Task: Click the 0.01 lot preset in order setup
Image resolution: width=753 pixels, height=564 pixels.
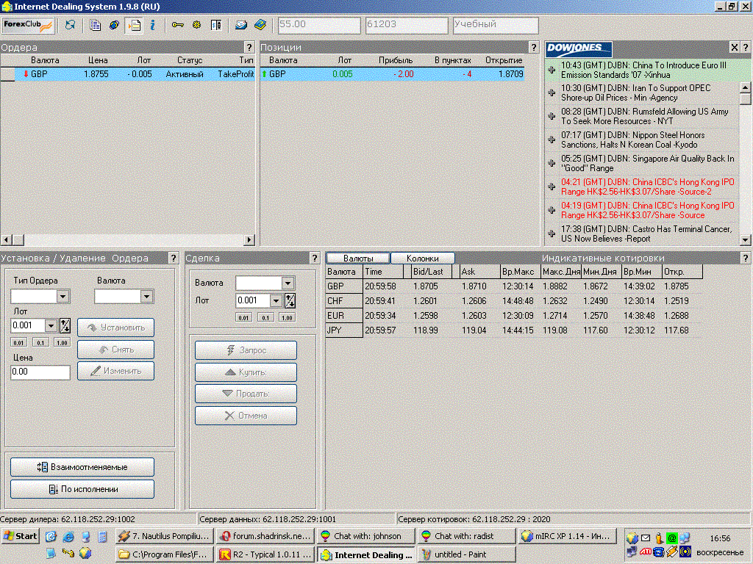Action: [x=18, y=343]
